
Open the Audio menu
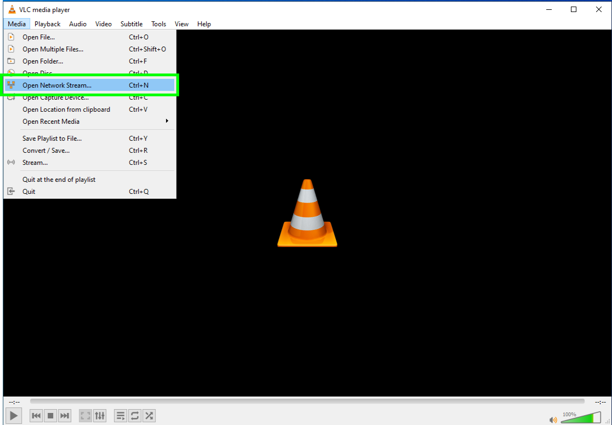coord(77,24)
